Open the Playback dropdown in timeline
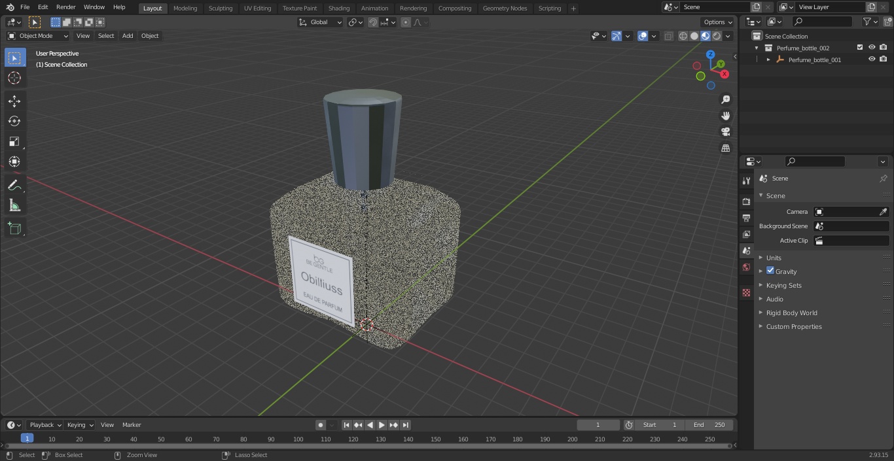Screen dimensions: 894x461 coord(45,425)
